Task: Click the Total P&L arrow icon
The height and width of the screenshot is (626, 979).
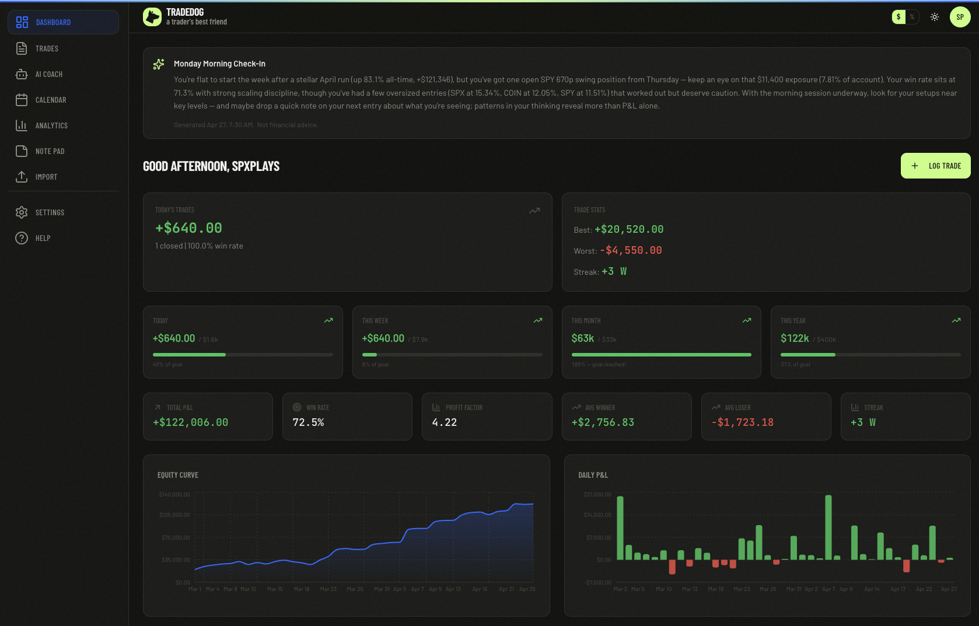Action: [158, 407]
